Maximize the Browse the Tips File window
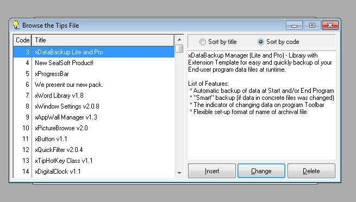Image resolution: width=356 pixels, height=202 pixels. click(x=312, y=25)
